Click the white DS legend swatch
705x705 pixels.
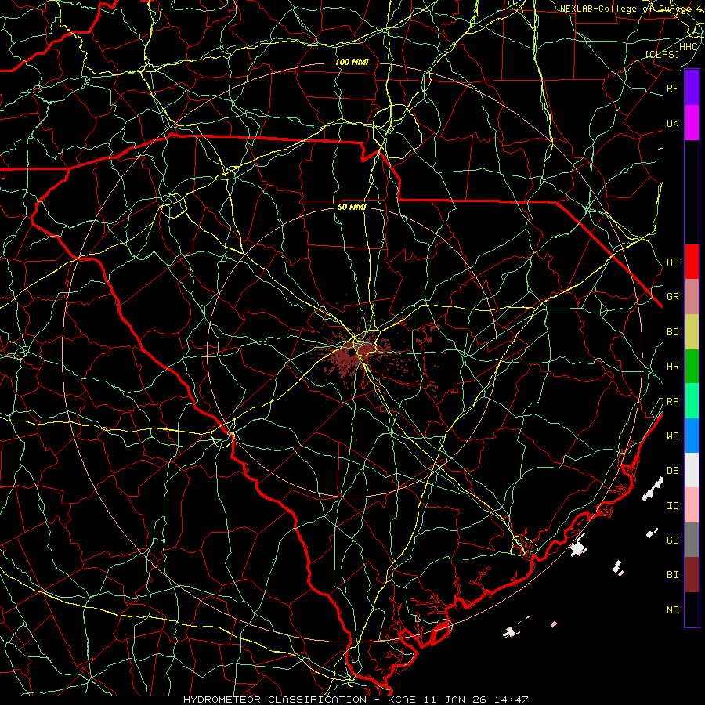click(x=692, y=470)
